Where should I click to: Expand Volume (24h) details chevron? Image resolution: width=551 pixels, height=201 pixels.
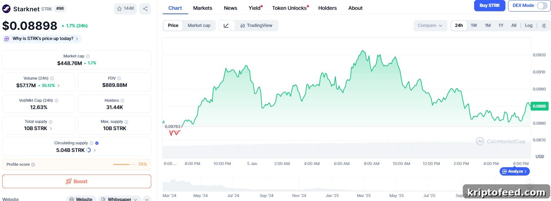59,86
